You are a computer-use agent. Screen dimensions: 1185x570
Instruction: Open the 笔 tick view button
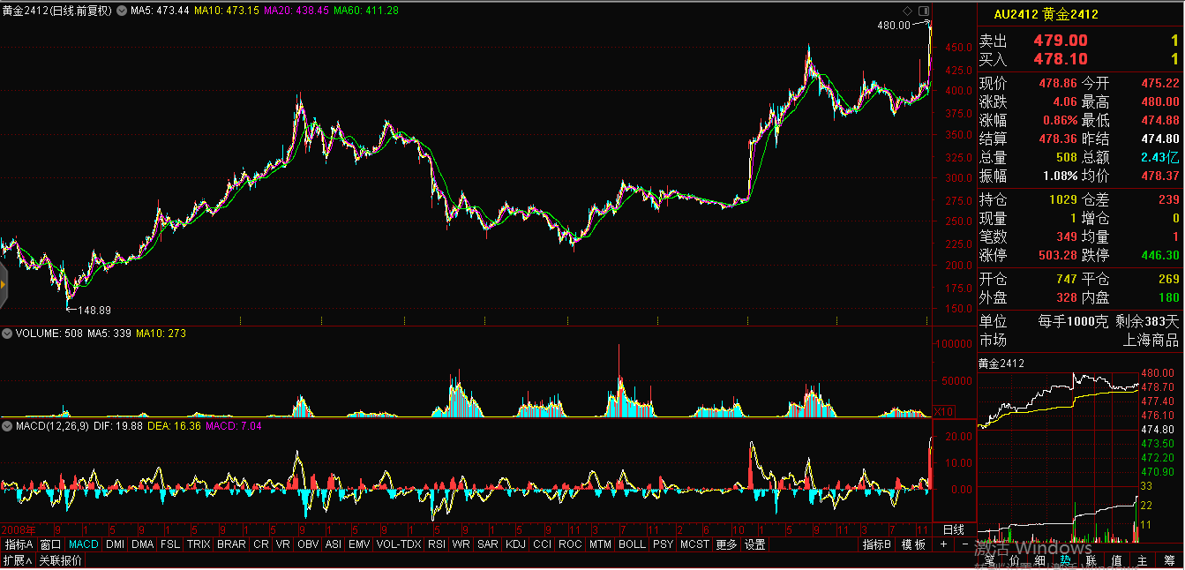click(x=989, y=560)
